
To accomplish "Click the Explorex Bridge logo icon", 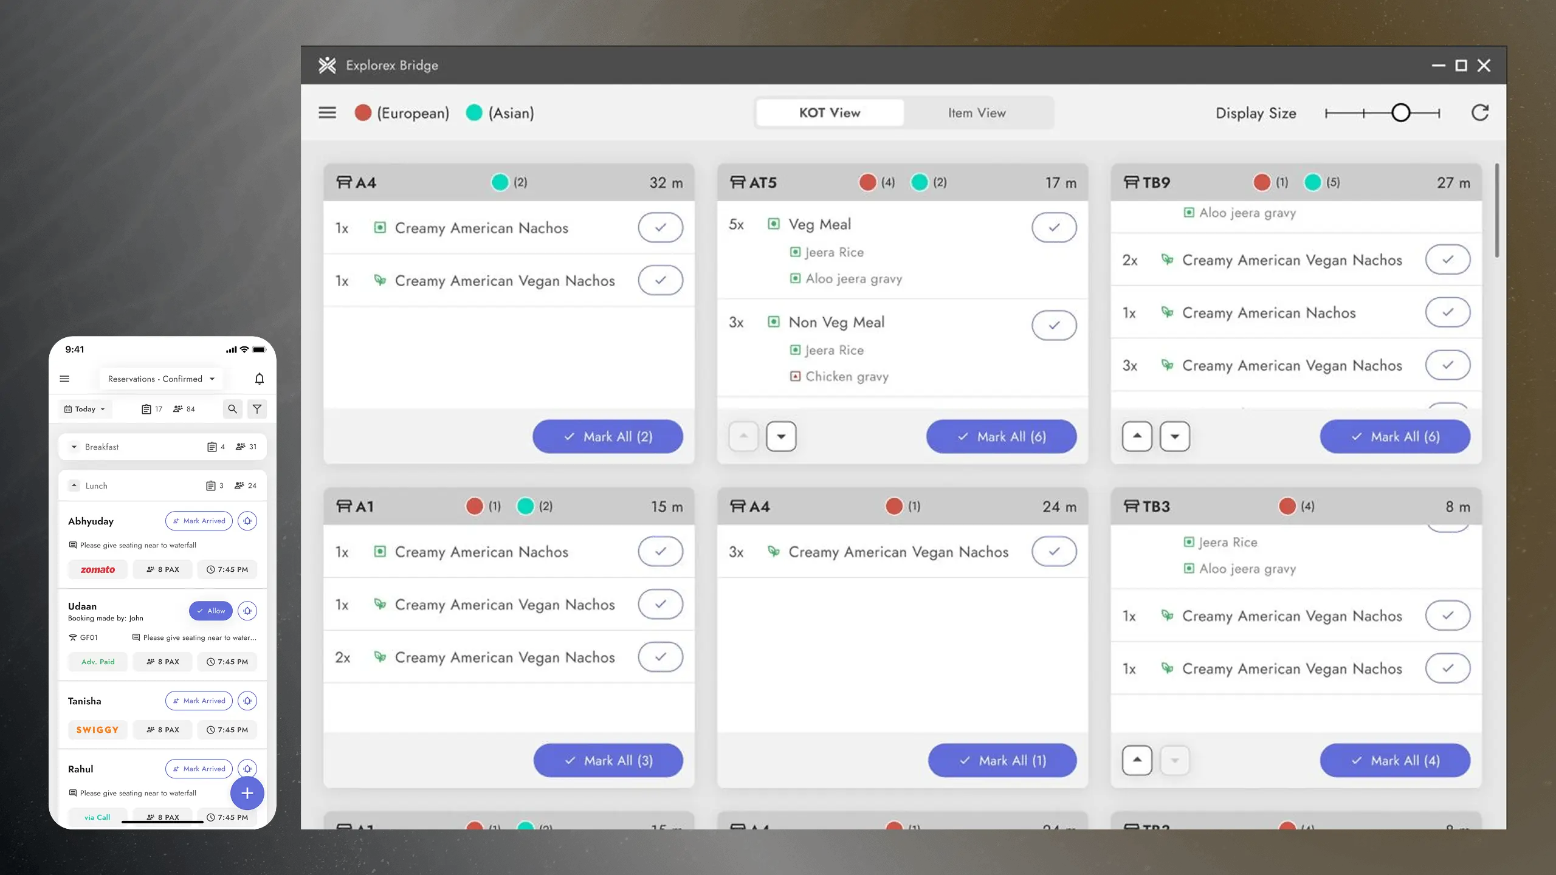I will click(x=327, y=65).
